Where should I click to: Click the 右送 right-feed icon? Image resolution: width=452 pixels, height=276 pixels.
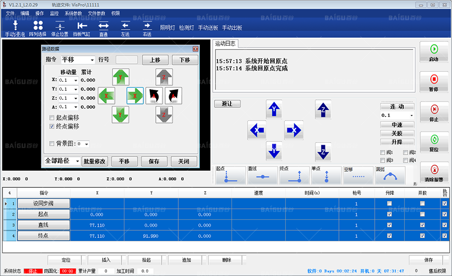coord(147,29)
